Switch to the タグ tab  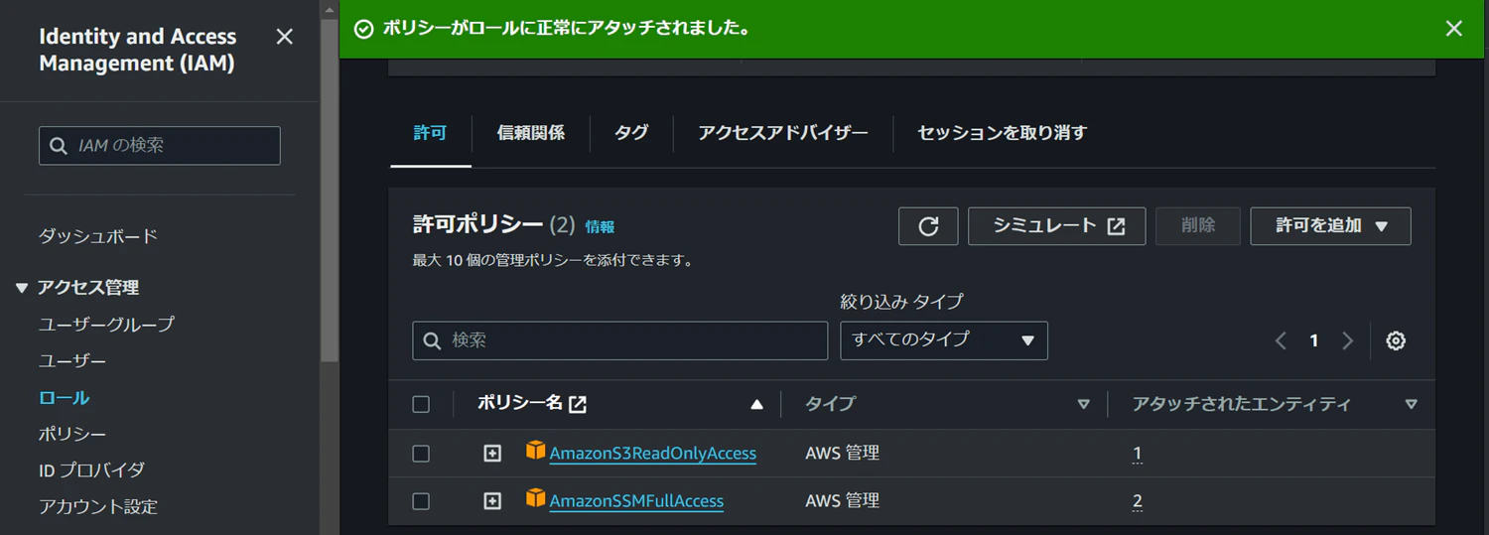pos(631,133)
